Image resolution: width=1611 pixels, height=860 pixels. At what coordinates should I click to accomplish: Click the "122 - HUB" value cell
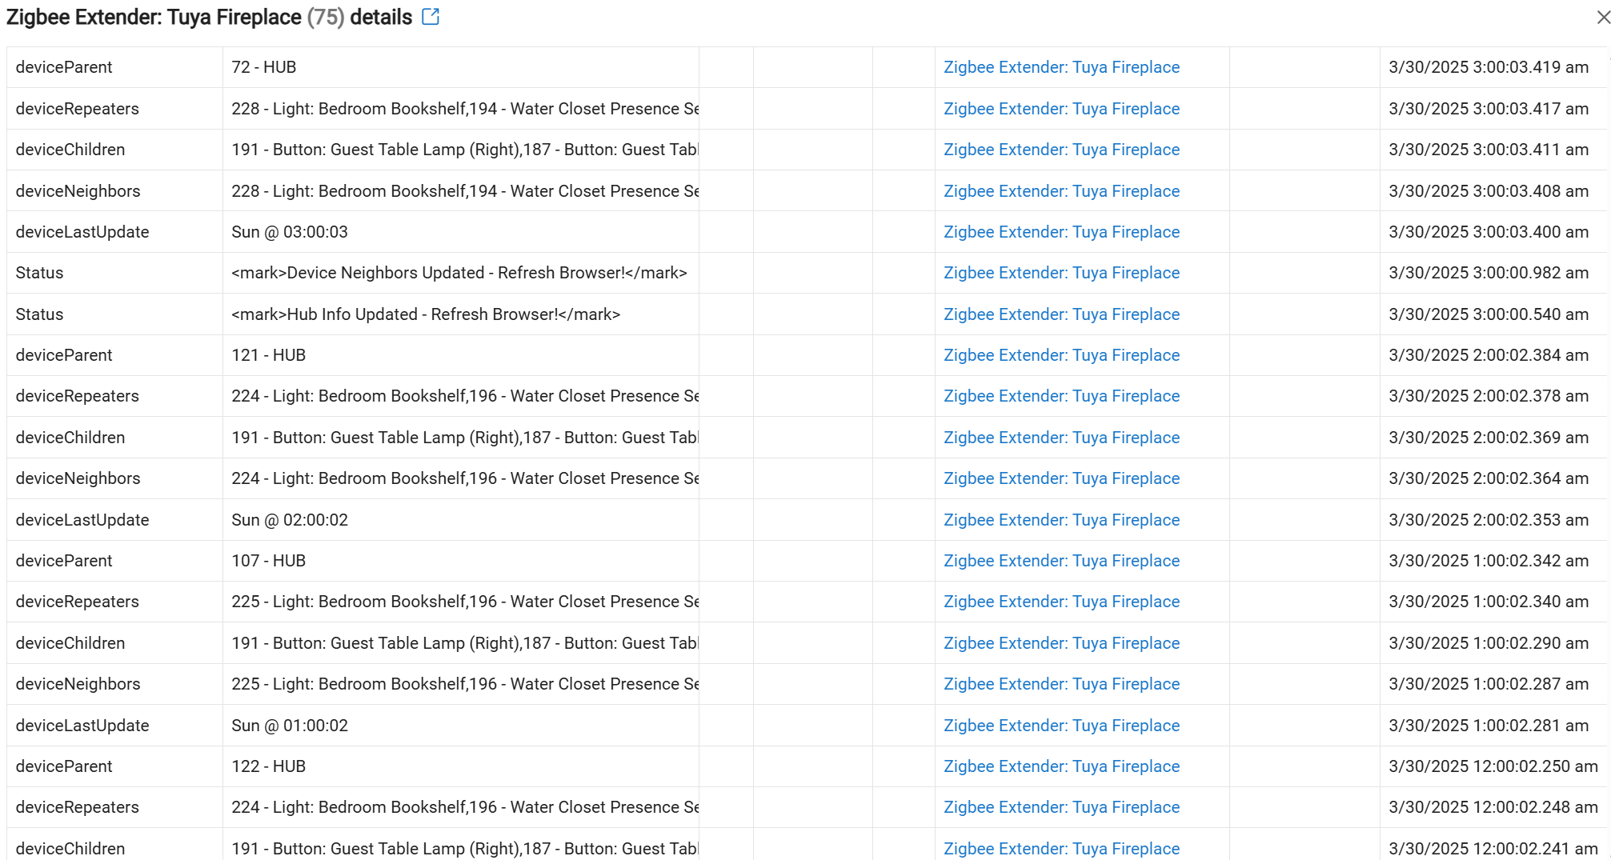point(269,766)
